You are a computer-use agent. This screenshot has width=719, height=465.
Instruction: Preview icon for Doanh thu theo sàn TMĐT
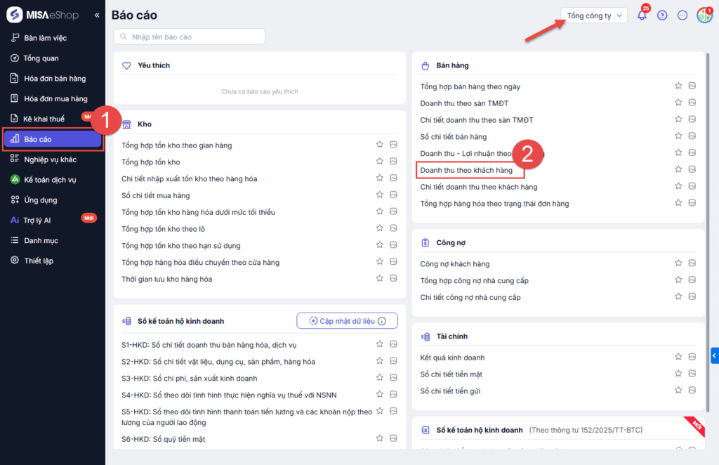[692, 103]
